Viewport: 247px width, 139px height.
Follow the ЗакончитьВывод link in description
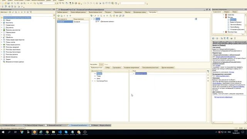tap(239, 86)
